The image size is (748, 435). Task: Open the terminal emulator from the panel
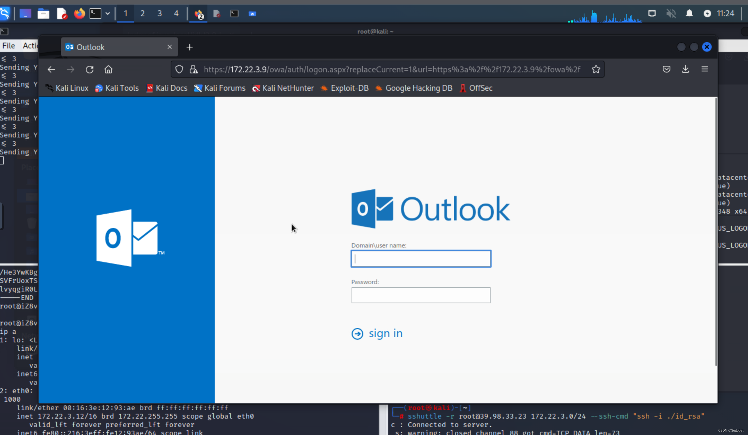coord(95,13)
